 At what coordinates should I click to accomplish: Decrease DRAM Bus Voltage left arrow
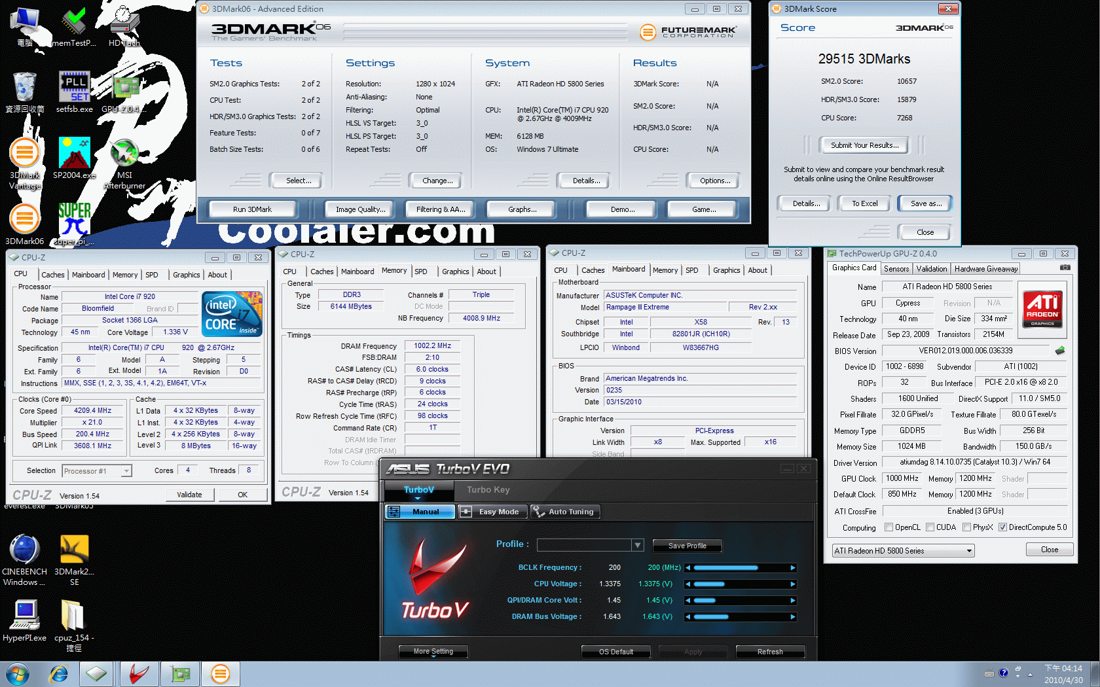click(688, 617)
